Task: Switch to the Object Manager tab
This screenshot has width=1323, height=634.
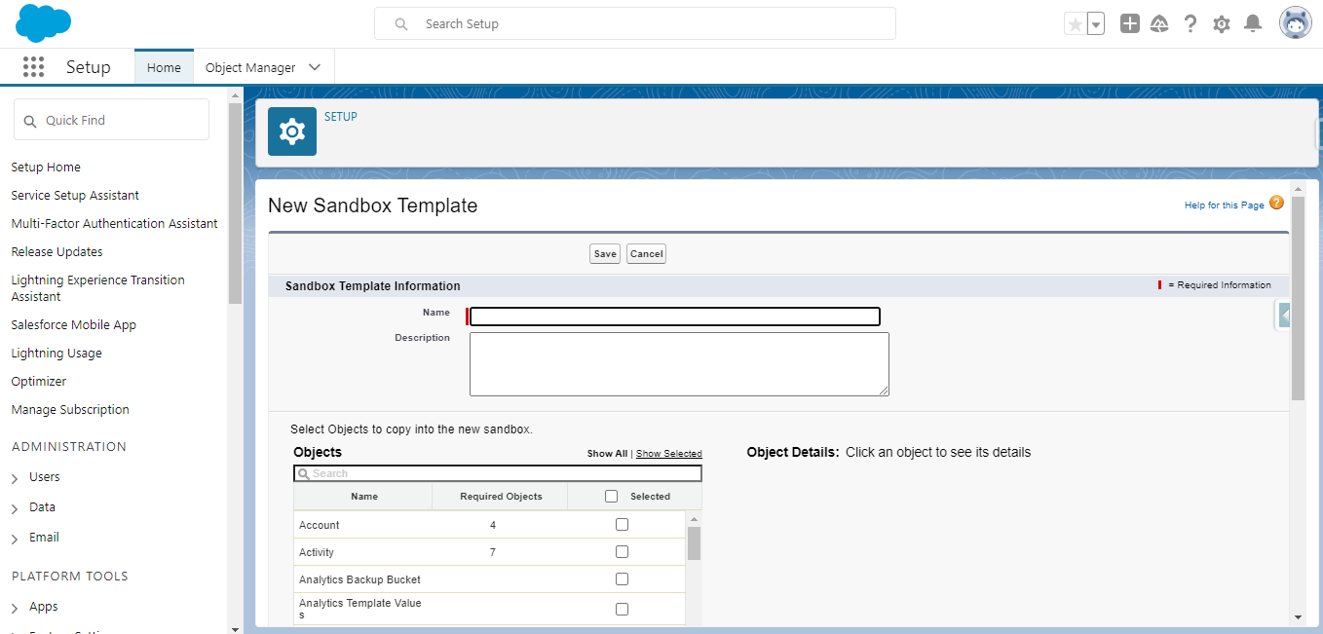Action: point(250,67)
